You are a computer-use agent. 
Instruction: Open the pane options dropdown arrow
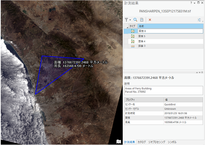point(195,3)
